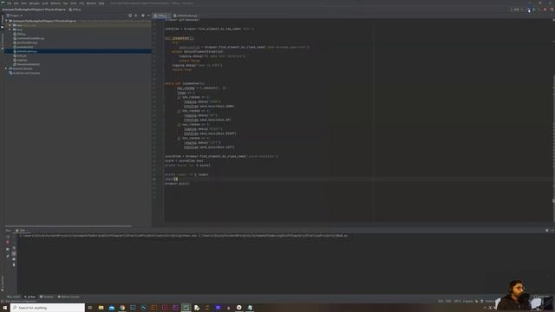Open the TODO tool window
This screenshot has height=312, width=555.
click(14, 296)
